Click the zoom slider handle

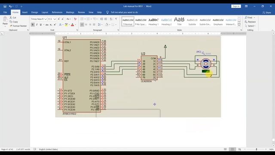(257, 149)
